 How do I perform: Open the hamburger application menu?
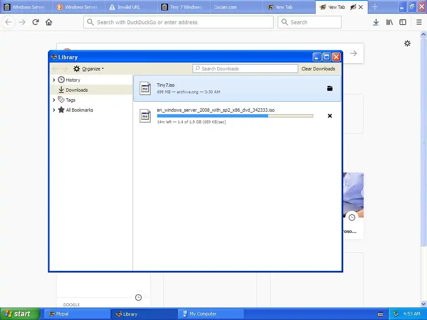point(419,22)
